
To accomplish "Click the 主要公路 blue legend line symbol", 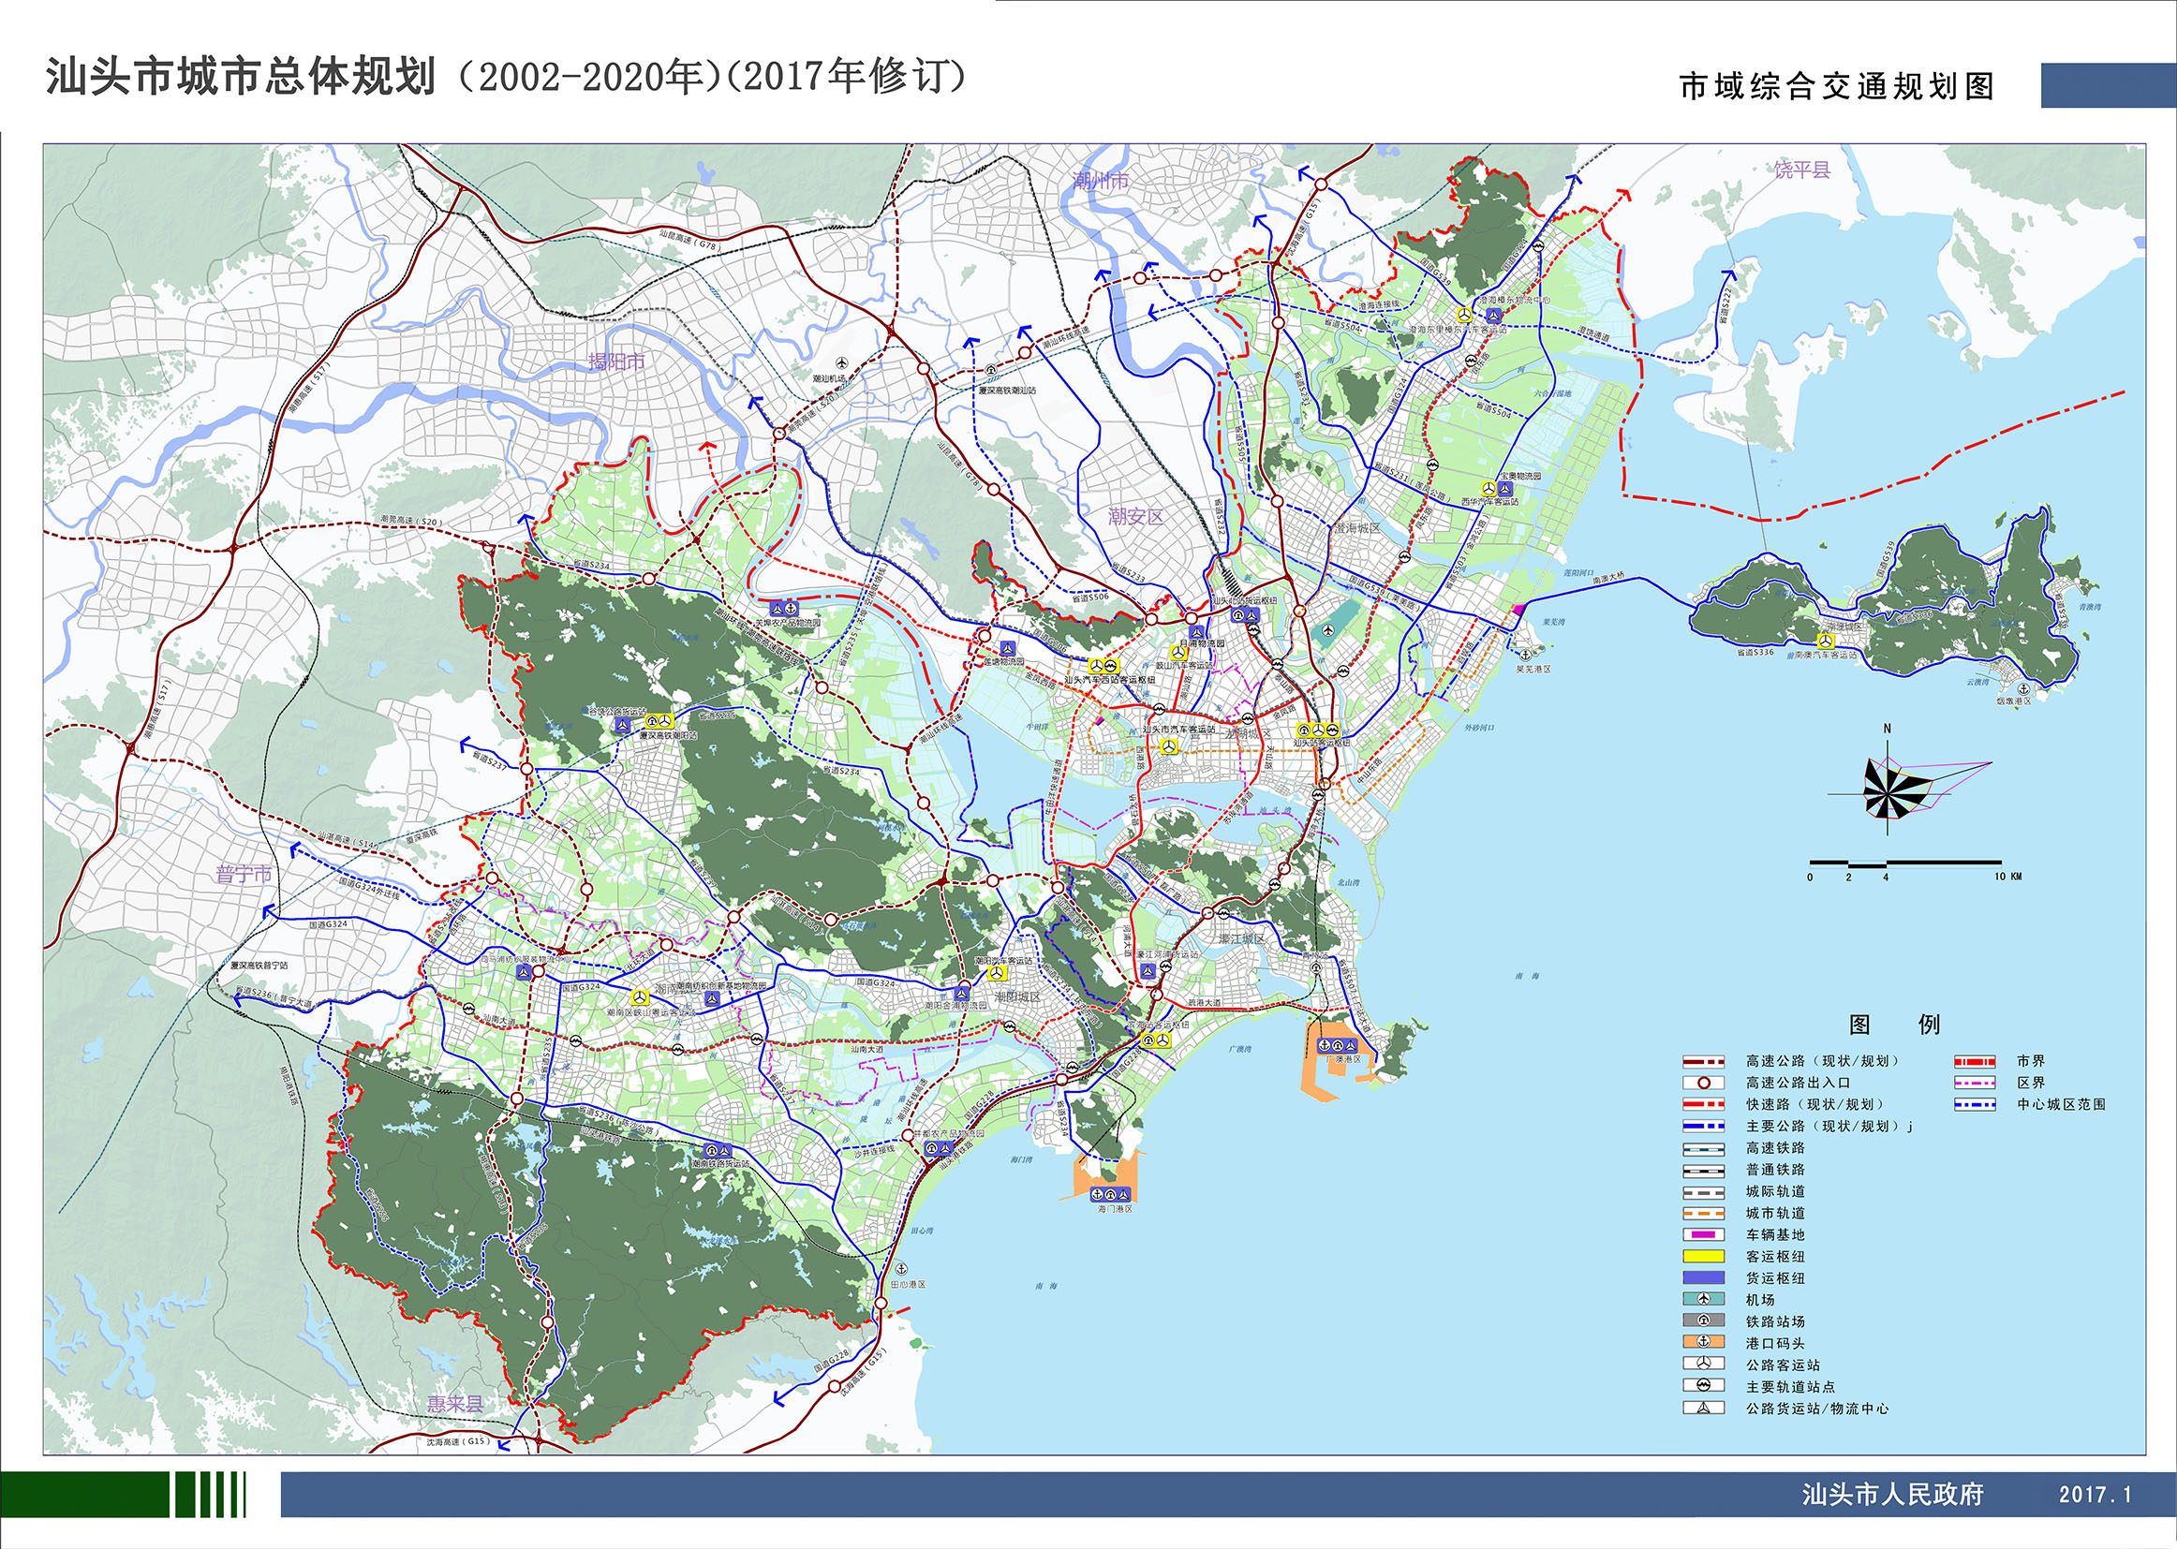I will click(x=1703, y=1127).
